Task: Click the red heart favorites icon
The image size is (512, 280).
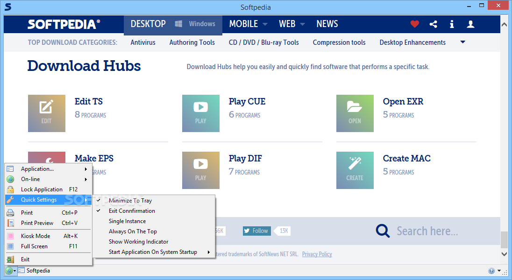Action: 415,24
